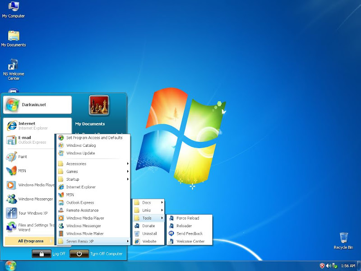Screen dimensions: 361x271
Task: Expand the Links folder submenu
Action: 148,210
